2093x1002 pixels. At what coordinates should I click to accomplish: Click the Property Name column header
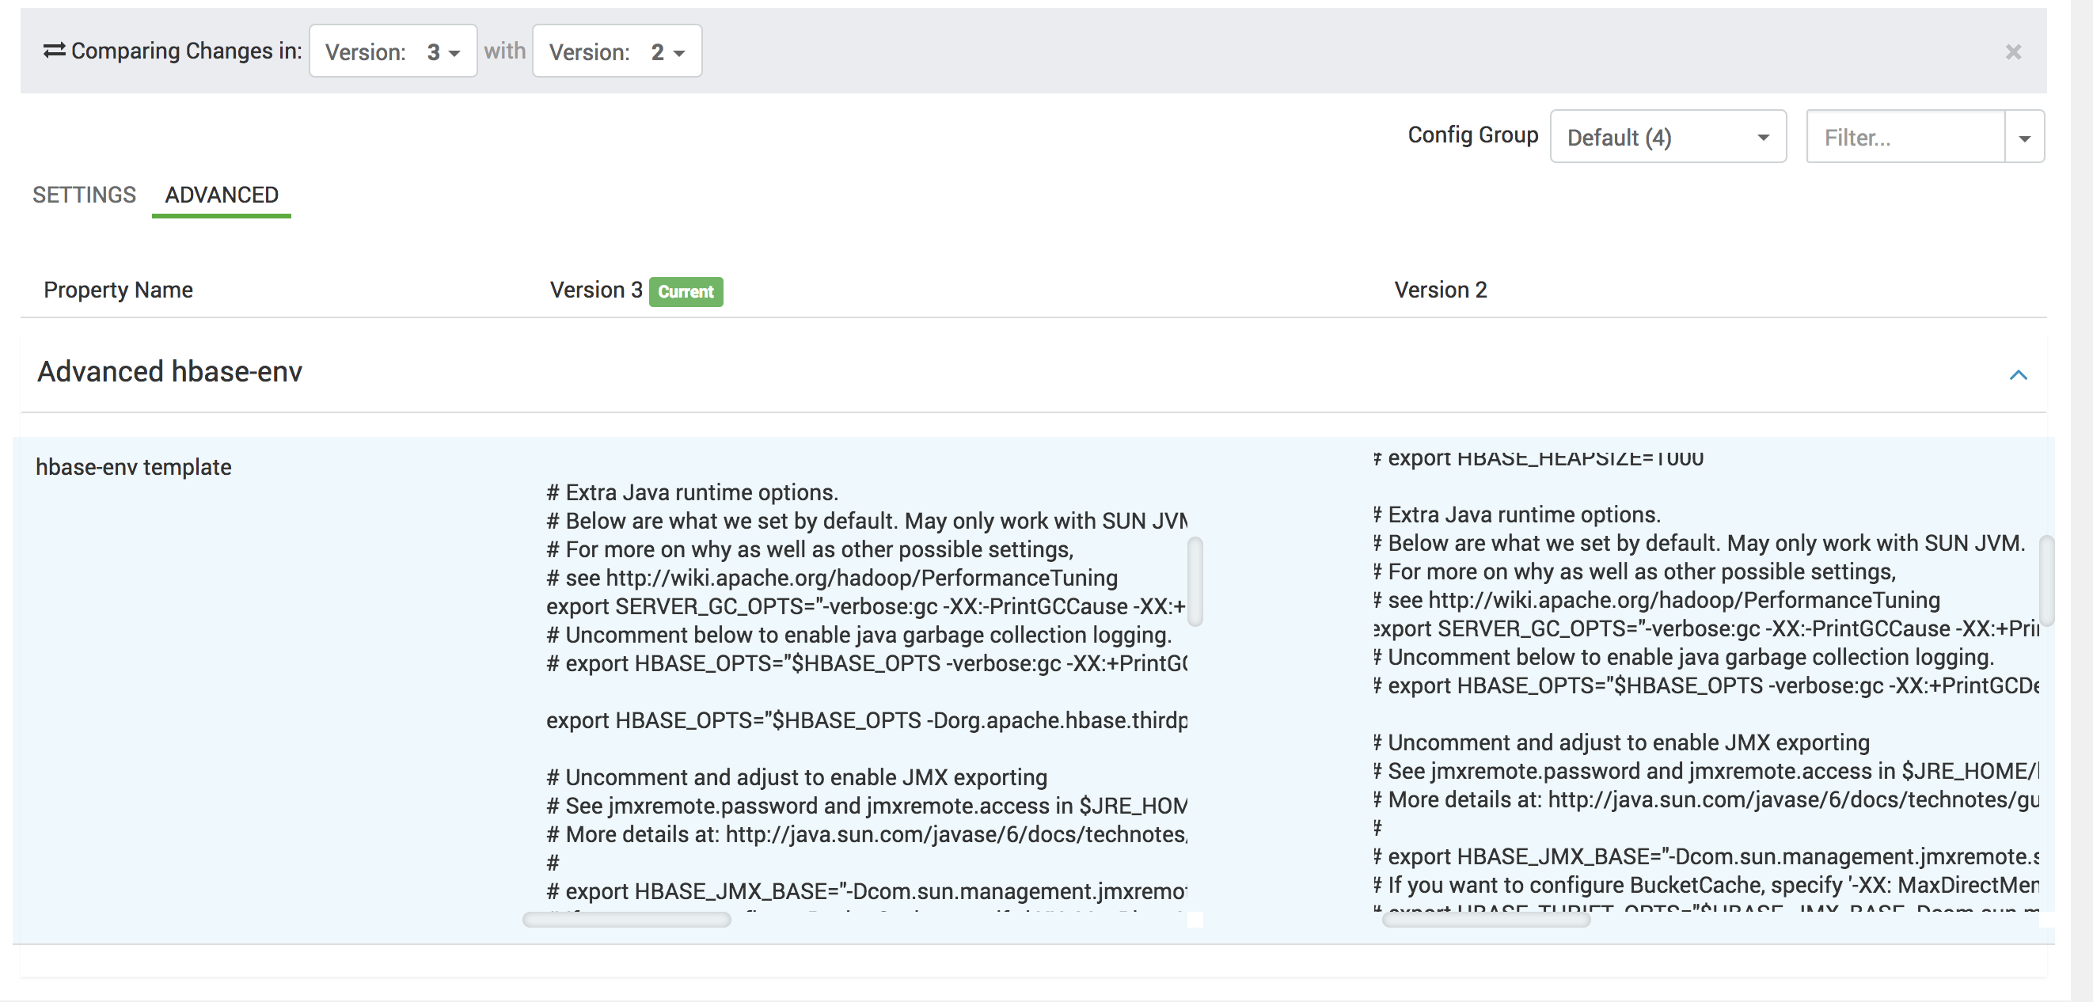pos(118,290)
